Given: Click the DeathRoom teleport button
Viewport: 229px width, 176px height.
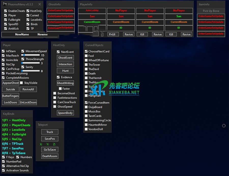Looking at the screenshot, I should tap(50, 156).
